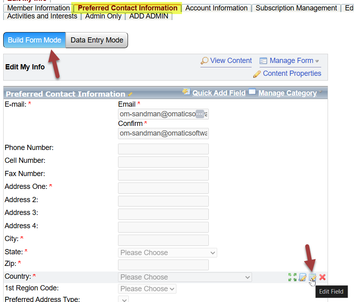This screenshot has width=354, height=302.
Task: Switch to Build Form Mode
Action: click(34, 40)
